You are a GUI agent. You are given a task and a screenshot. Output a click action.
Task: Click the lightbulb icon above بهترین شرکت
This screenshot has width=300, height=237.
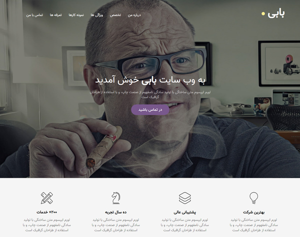coord(253,198)
